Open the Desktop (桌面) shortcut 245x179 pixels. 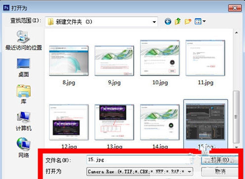[x=23, y=67]
